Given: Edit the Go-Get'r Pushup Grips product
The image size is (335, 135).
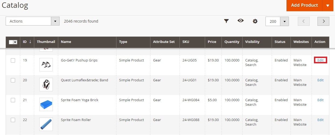Looking at the screenshot, I should pos(320,60).
